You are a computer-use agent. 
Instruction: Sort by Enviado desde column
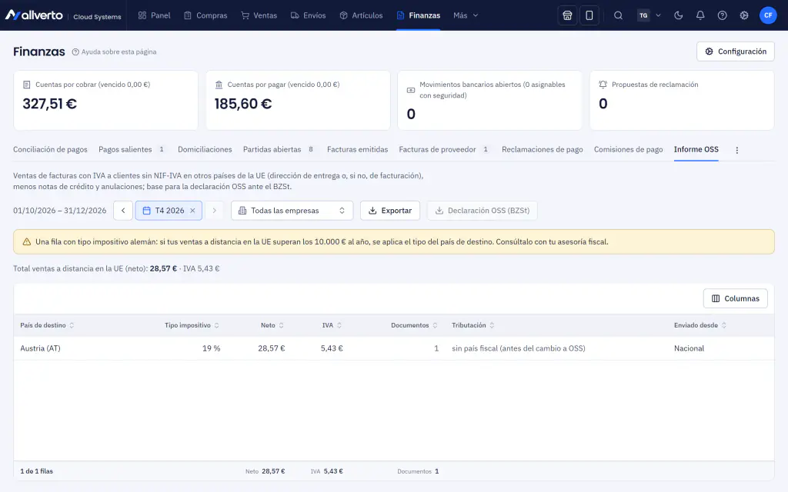coord(700,325)
